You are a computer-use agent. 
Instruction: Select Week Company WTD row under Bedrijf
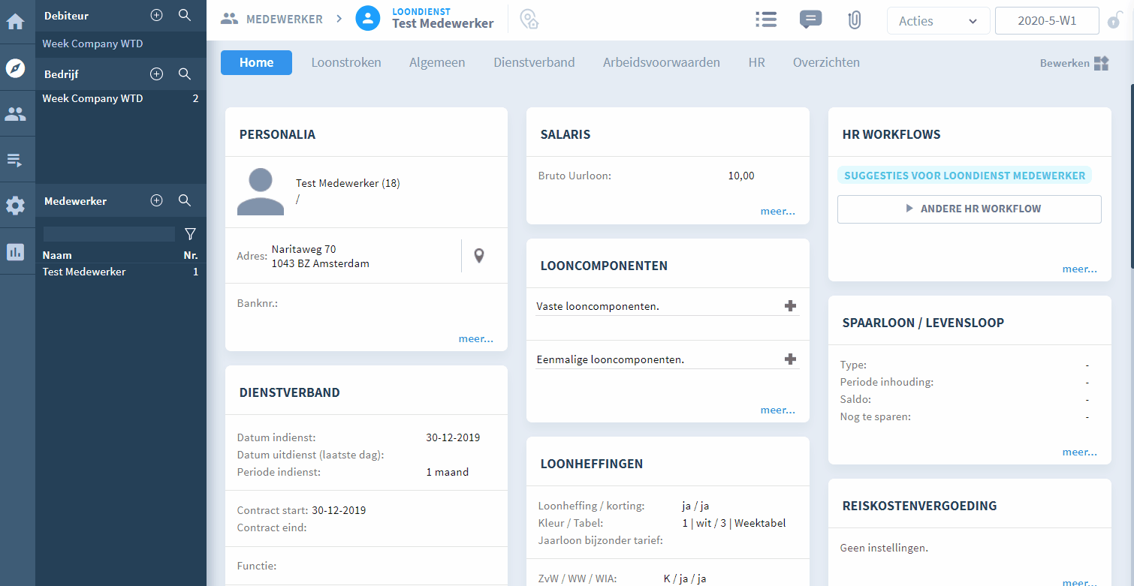coord(120,98)
